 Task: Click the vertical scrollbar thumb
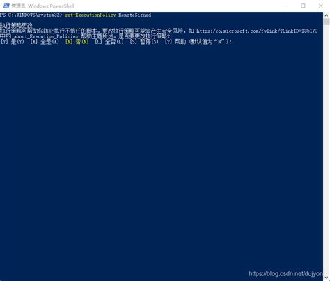pyautogui.click(x=327, y=22)
